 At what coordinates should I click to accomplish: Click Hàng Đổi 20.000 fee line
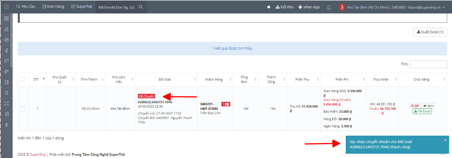point(337,119)
